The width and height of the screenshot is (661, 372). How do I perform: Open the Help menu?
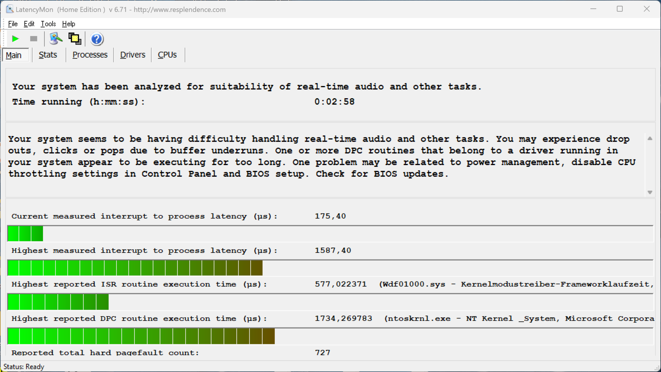pyautogui.click(x=69, y=24)
